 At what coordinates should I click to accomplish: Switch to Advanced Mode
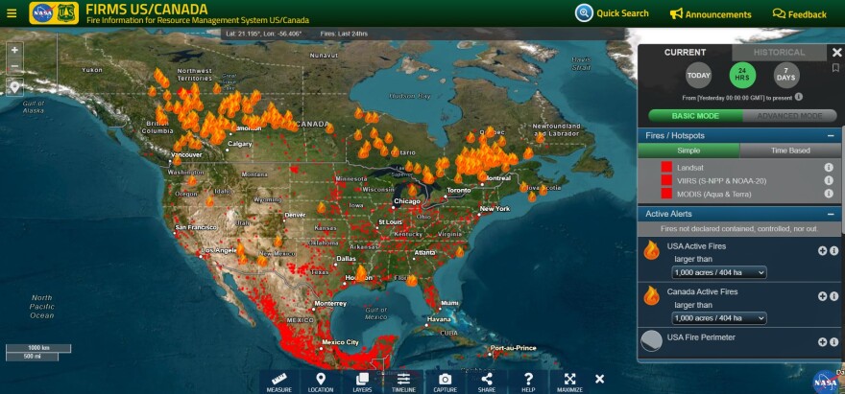click(x=788, y=116)
